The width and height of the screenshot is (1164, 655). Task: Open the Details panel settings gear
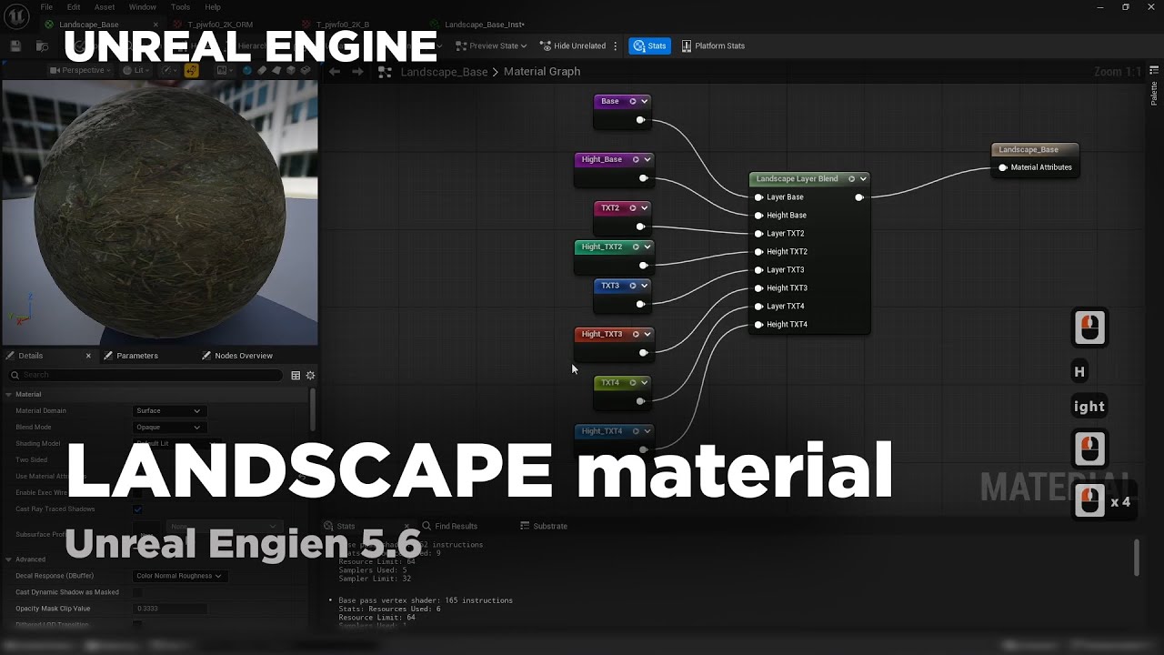point(310,375)
